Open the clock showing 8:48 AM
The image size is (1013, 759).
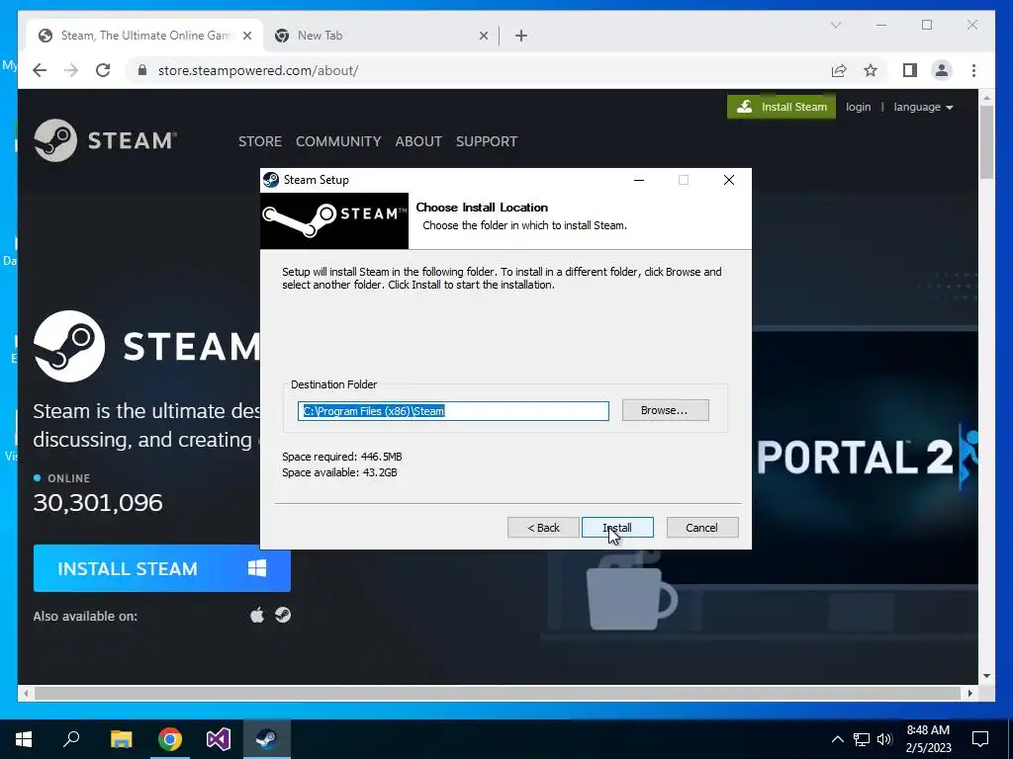(928, 739)
